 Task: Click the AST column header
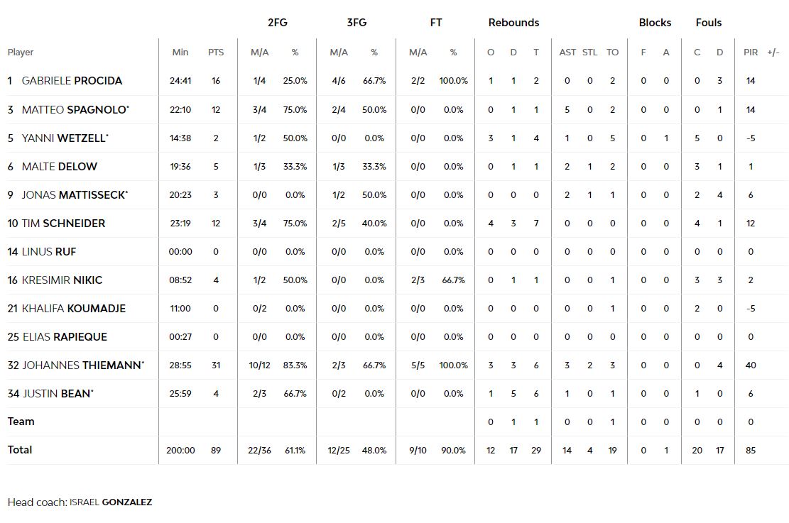coord(567,53)
